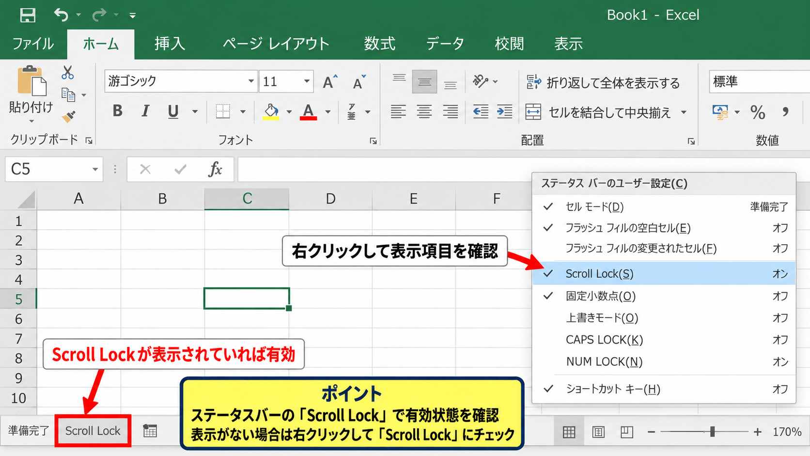Viewport: 810px width, 456px height.
Task: Open the ファイル tab
Action: click(33, 44)
